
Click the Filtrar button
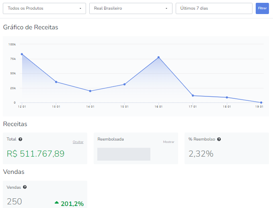click(262, 8)
